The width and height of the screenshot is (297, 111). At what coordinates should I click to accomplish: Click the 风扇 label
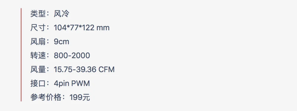pyautogui.click(x=38, y=42)
